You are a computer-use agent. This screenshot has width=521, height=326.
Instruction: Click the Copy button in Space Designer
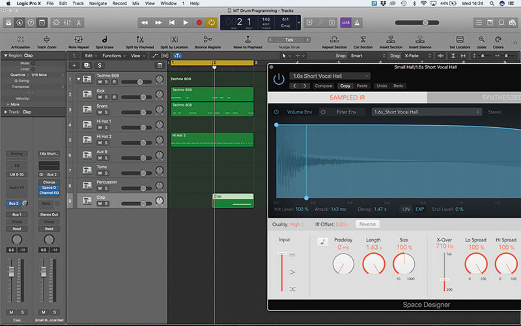pyautogui.click(x=345, y=86)
